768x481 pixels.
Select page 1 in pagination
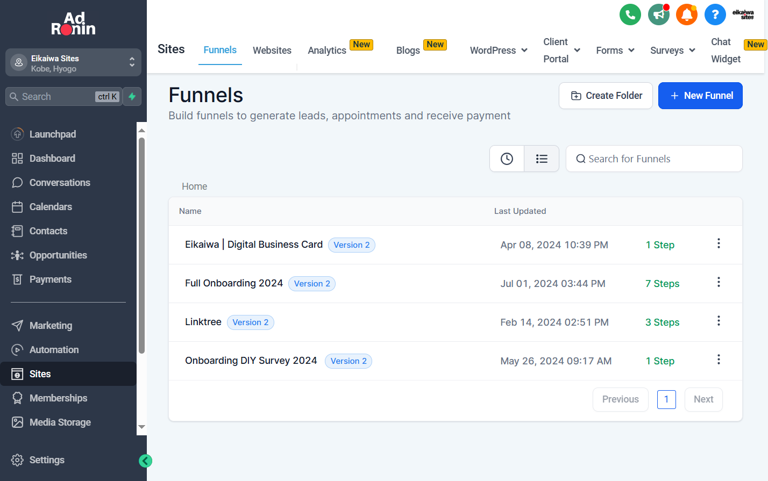pos(666,399)
